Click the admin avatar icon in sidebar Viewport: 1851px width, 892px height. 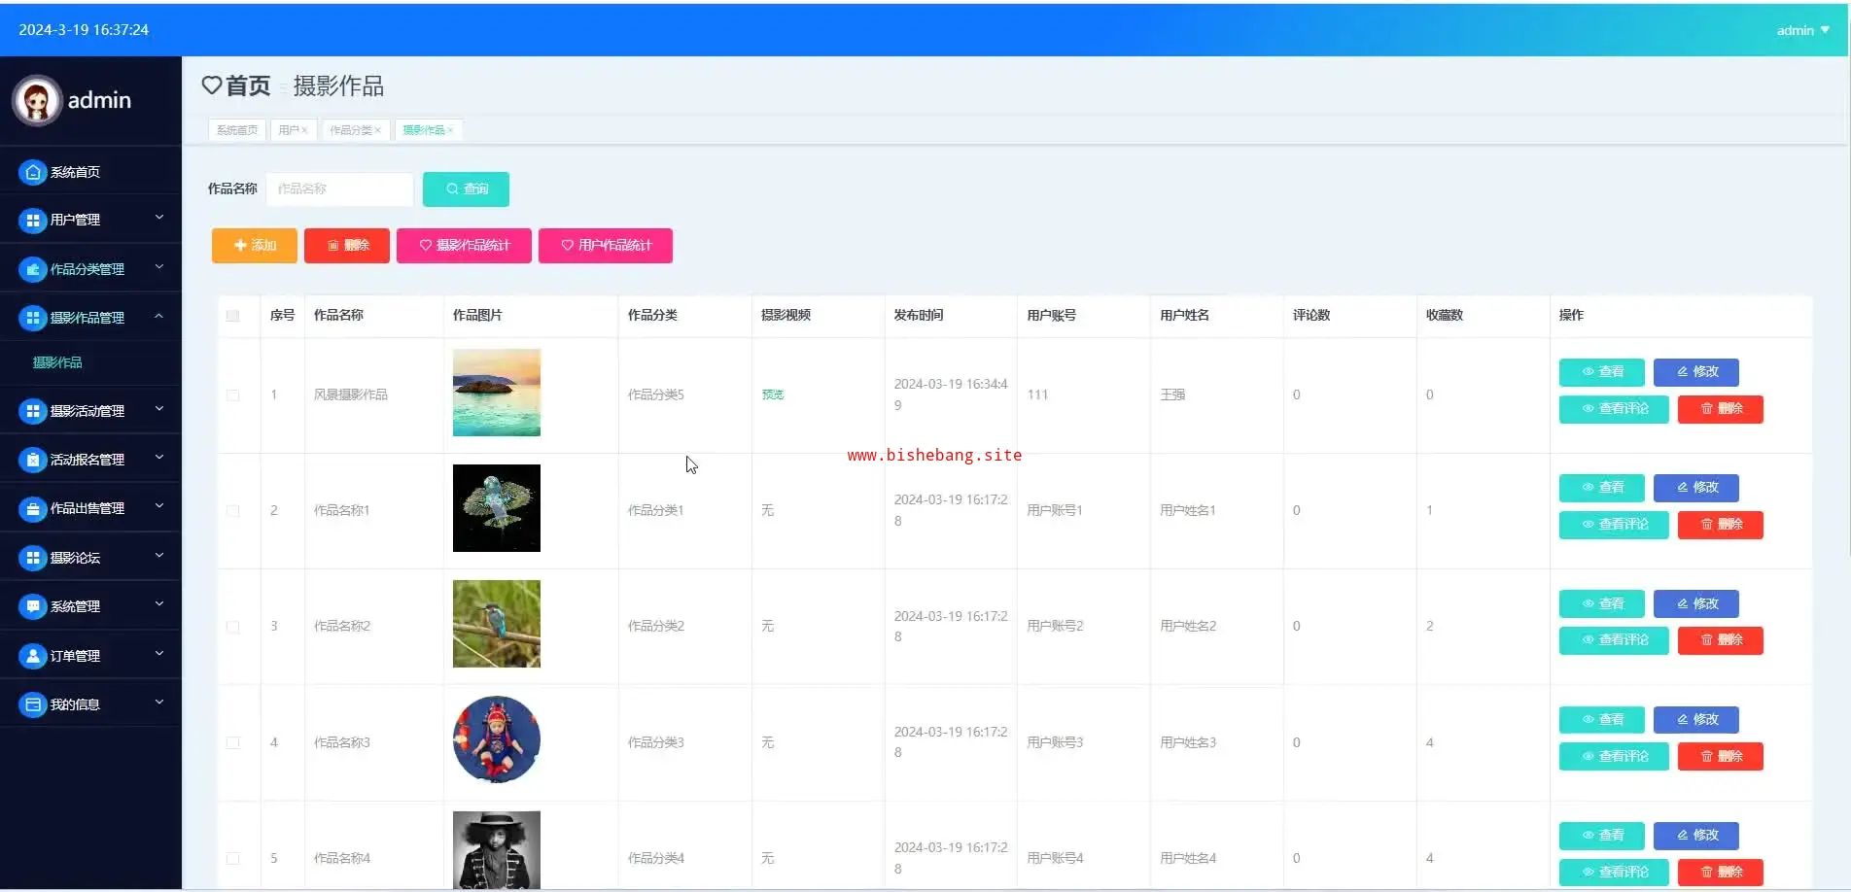tap(37, 101)
